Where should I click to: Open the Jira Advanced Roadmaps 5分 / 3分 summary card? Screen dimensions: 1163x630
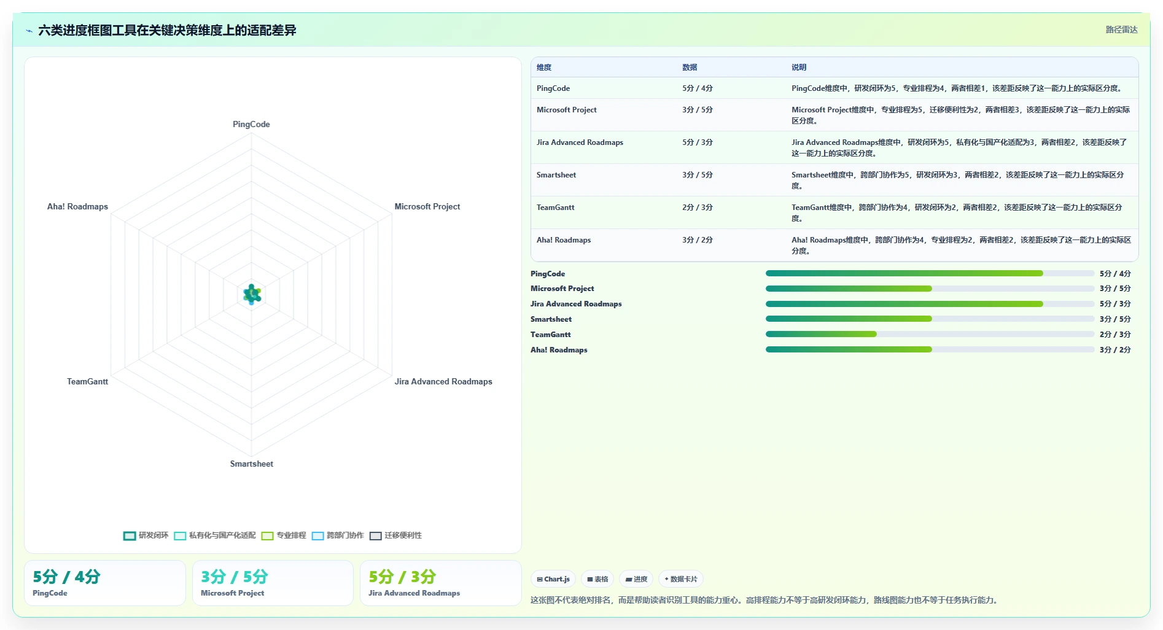[440, 583]
